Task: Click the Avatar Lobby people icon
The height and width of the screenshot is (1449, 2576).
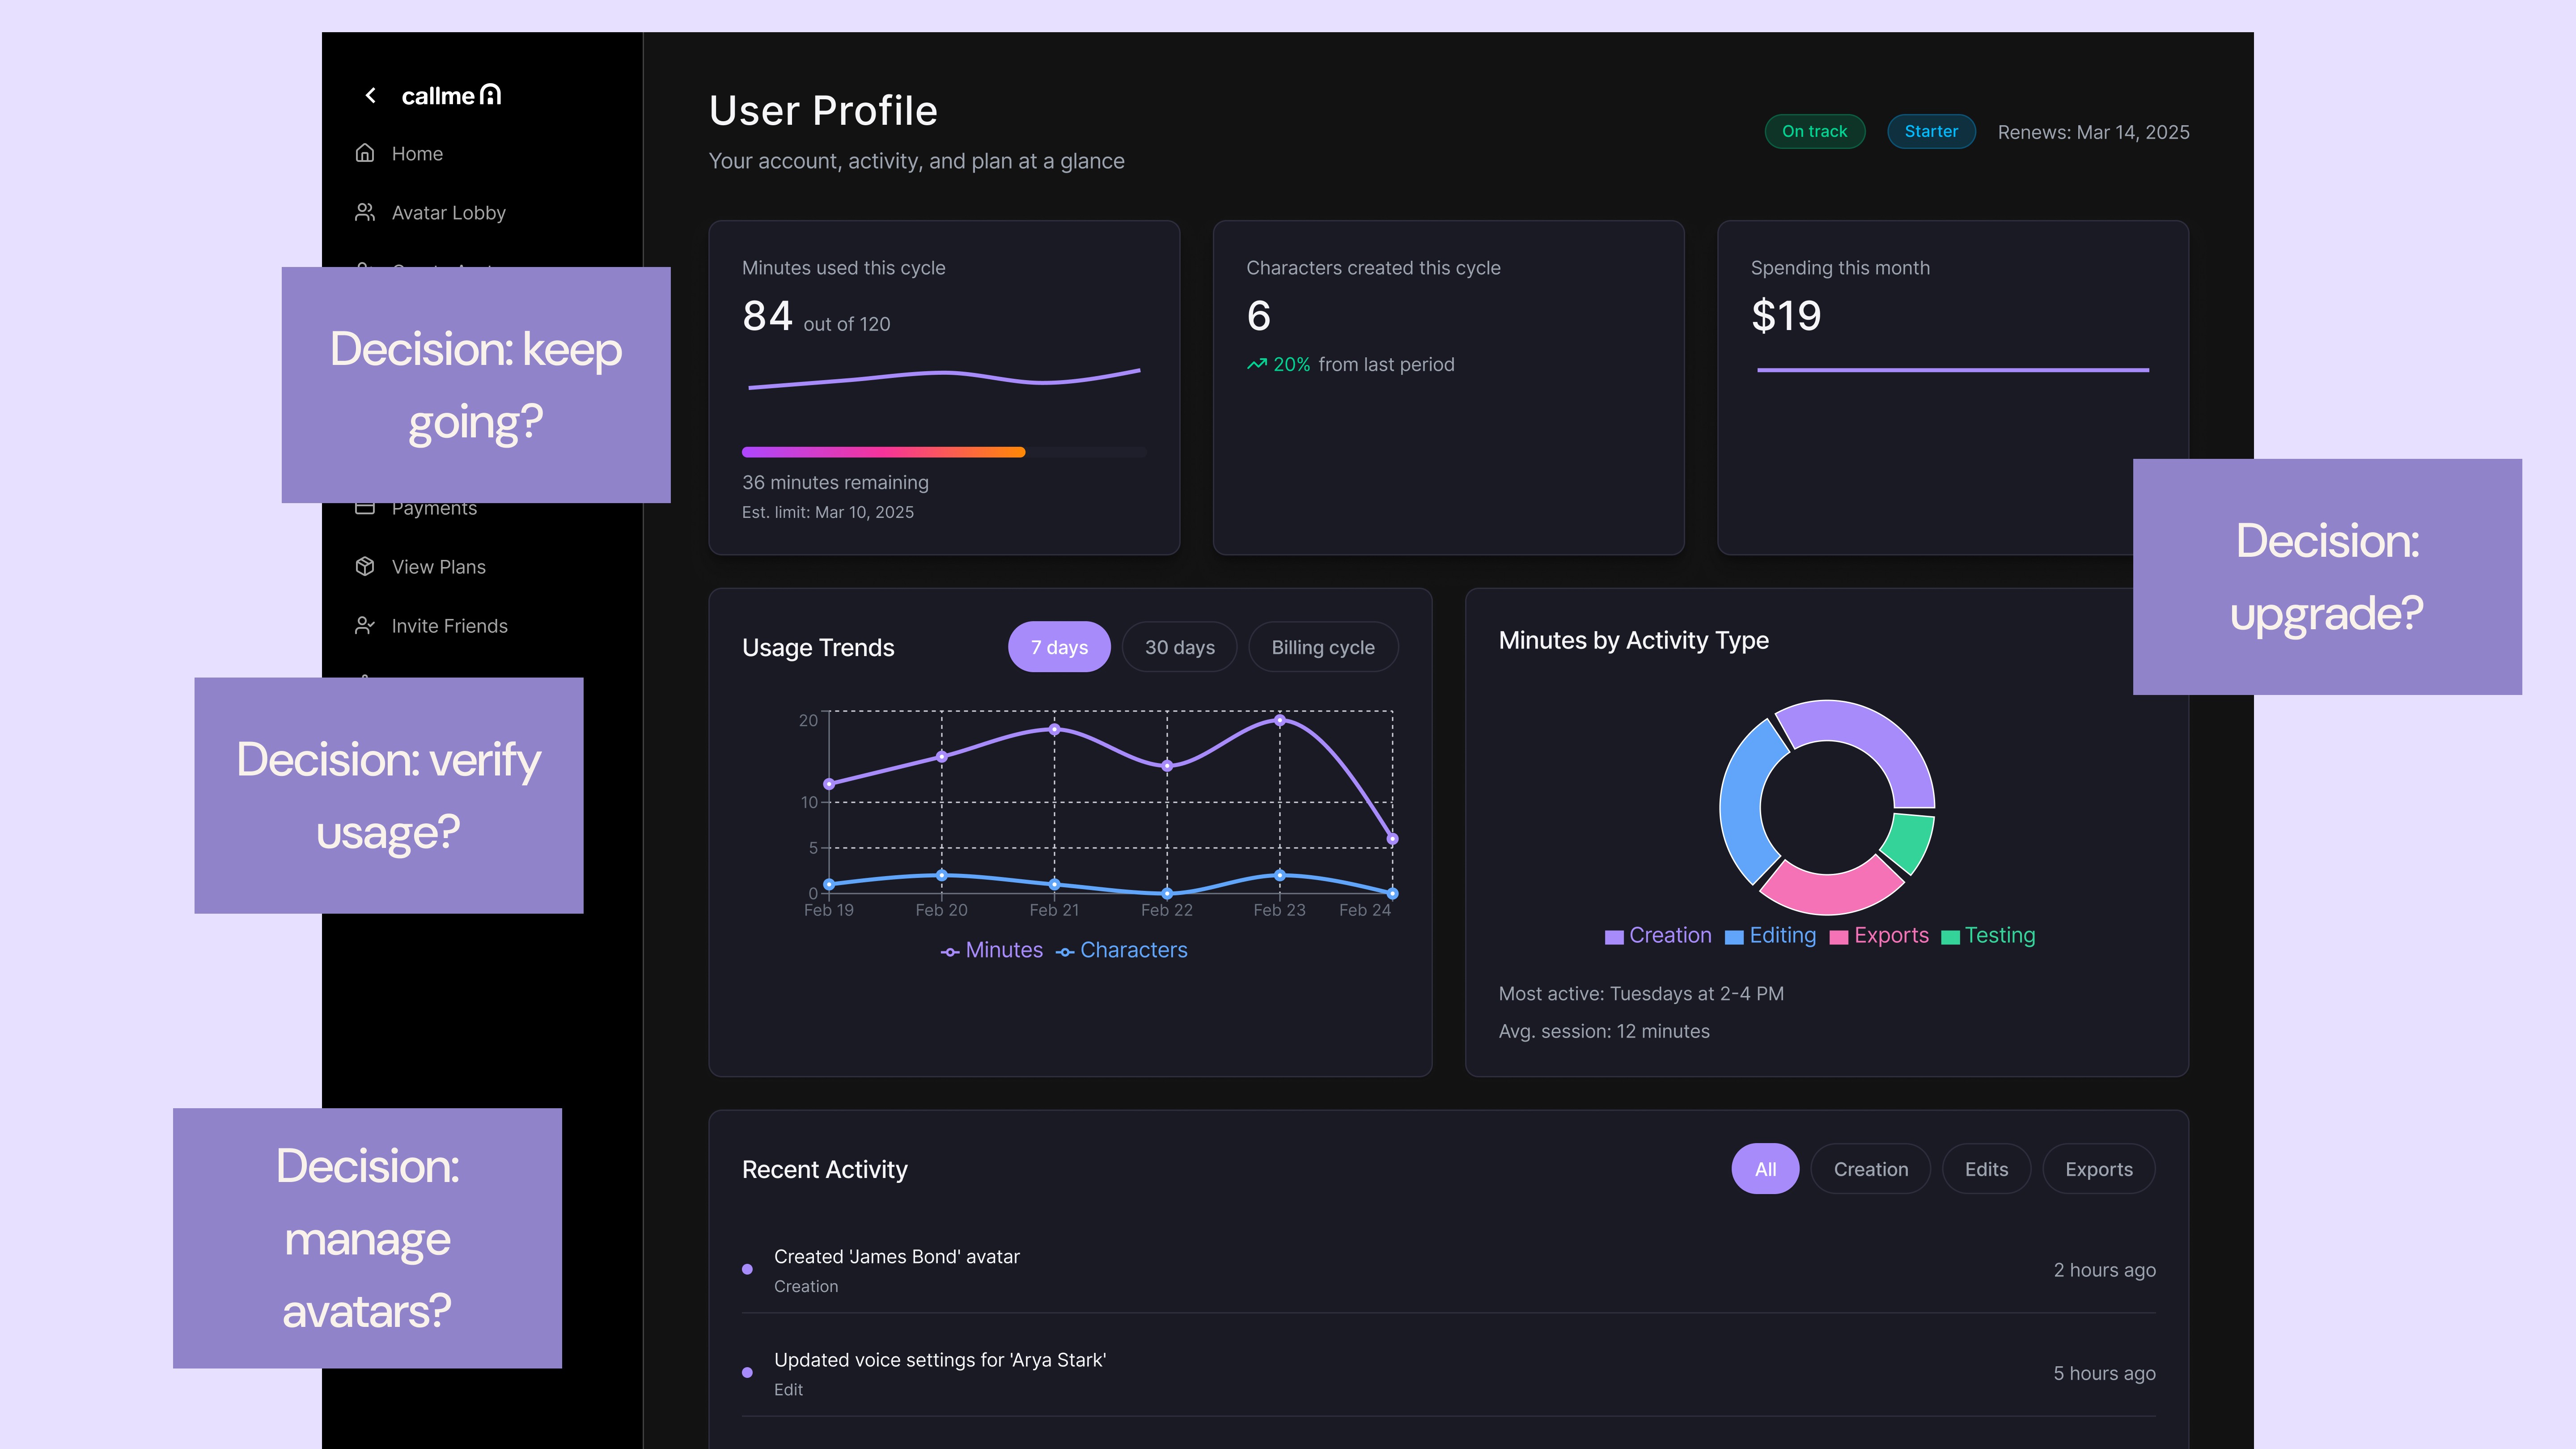Action: click(x=365, y=212)
